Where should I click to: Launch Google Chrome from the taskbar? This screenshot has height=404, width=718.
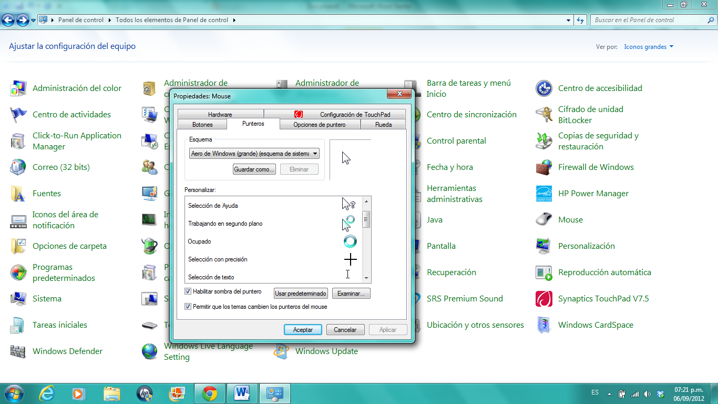[x=209, y=392]
